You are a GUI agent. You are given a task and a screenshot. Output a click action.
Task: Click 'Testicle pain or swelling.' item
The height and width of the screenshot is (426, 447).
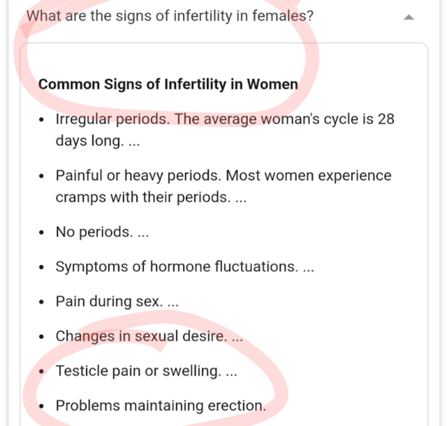[138, 371]
